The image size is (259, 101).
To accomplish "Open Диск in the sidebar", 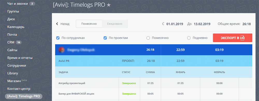I will point(11,19).
